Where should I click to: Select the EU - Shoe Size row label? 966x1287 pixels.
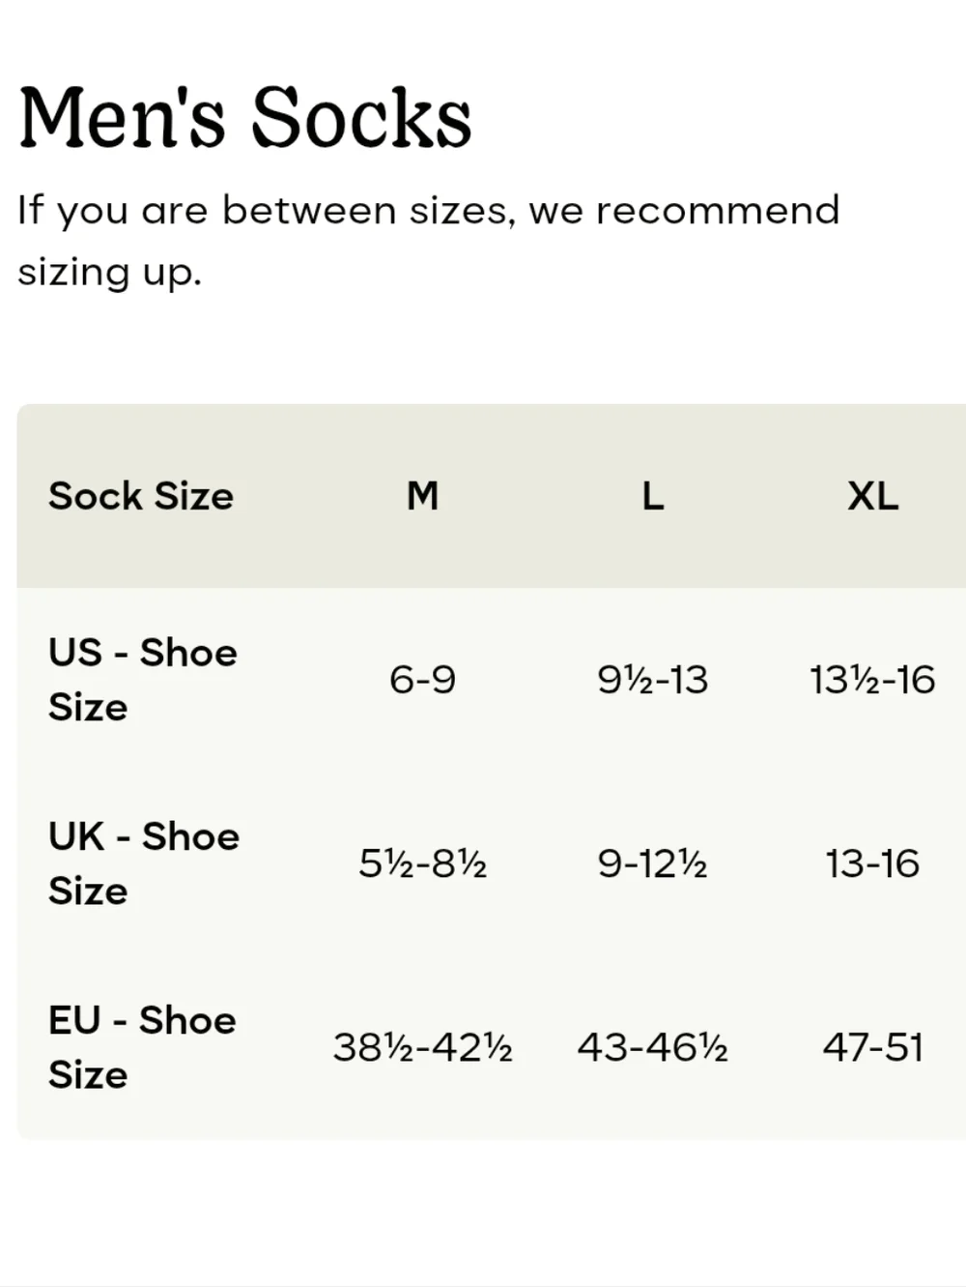[142, 1047]
